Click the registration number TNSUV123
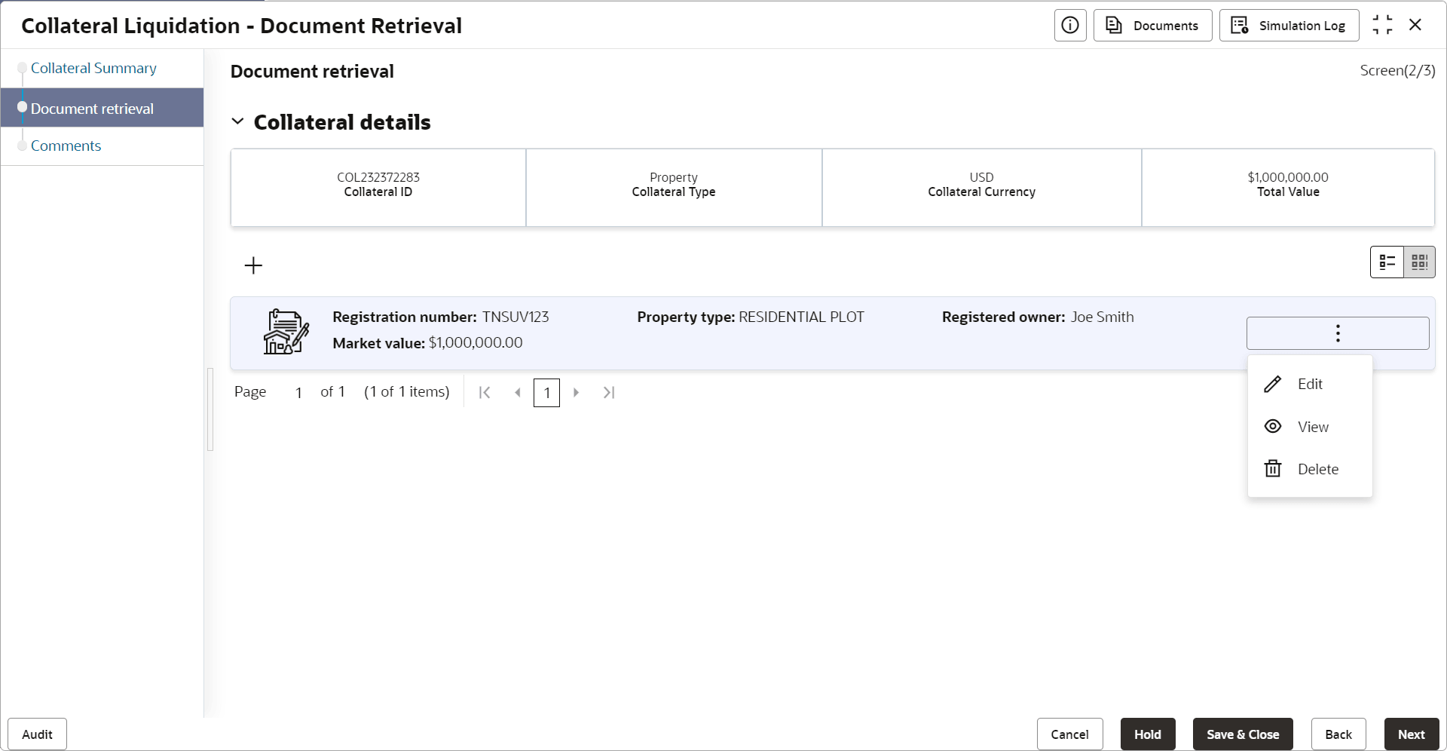This screenshot has height=751, width=1447. (515, 317)
